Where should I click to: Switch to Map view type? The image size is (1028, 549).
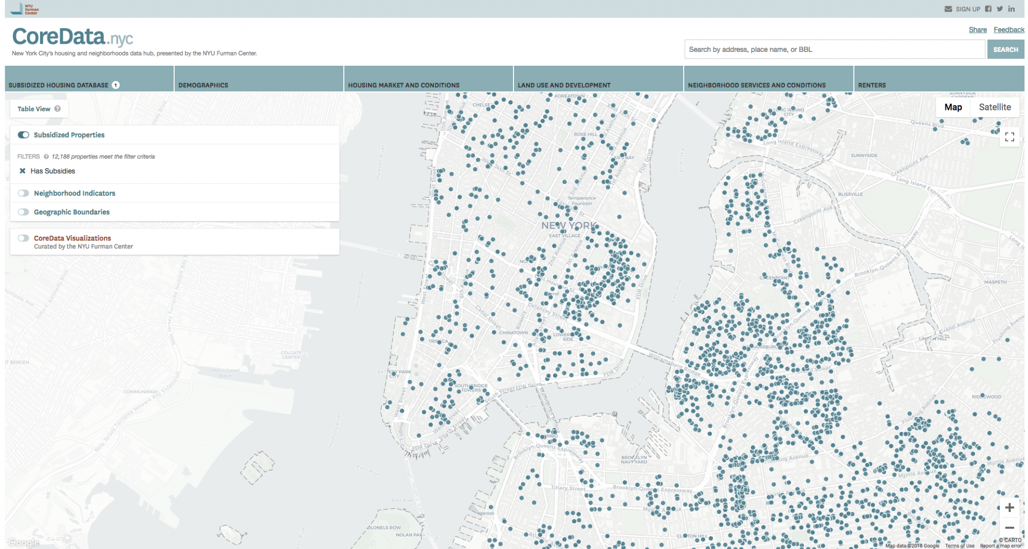click(x=953, y=107)
